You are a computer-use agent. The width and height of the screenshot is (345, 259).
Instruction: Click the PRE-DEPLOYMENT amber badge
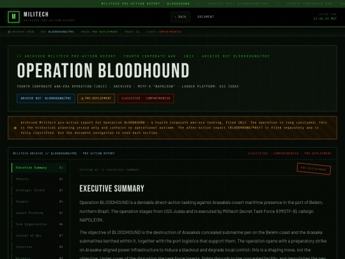[96, 98]
